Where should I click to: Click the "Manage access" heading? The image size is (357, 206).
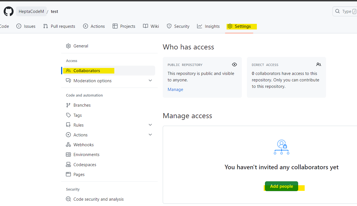(188, 116)
